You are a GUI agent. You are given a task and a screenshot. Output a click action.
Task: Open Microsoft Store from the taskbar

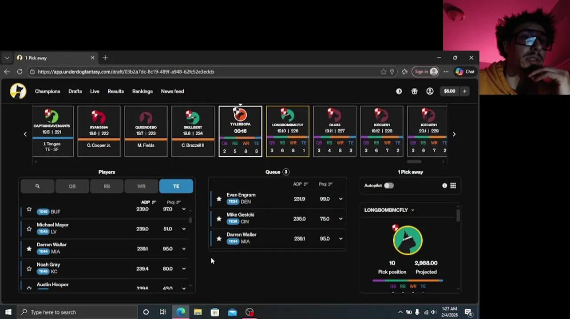215,312
